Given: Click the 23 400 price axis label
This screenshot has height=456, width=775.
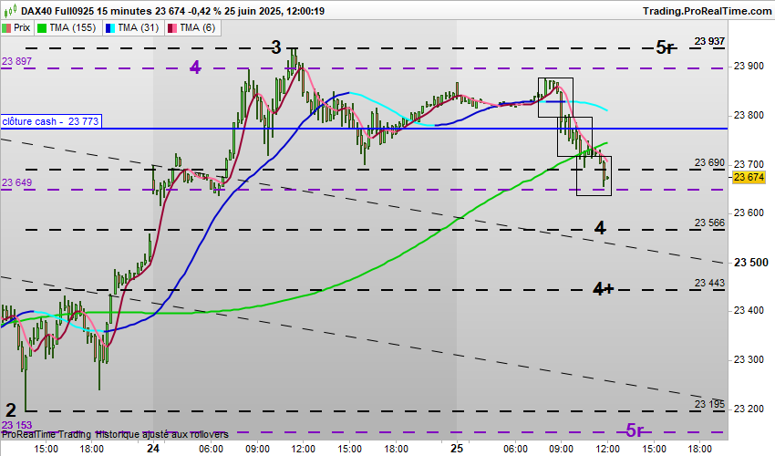Looking at the screenshot, I should pyautogui.click(x=749, y=311).
